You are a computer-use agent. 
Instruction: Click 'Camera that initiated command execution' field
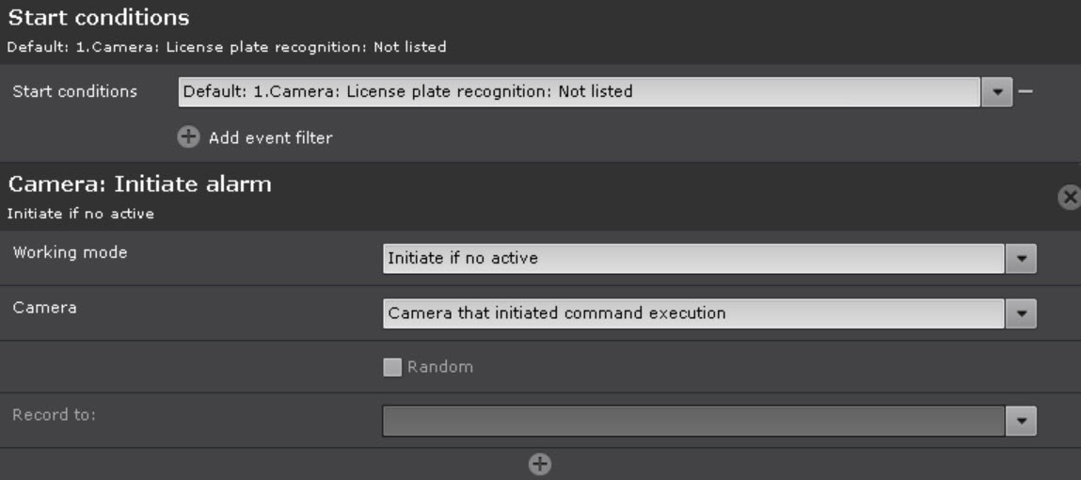[692, 313]
